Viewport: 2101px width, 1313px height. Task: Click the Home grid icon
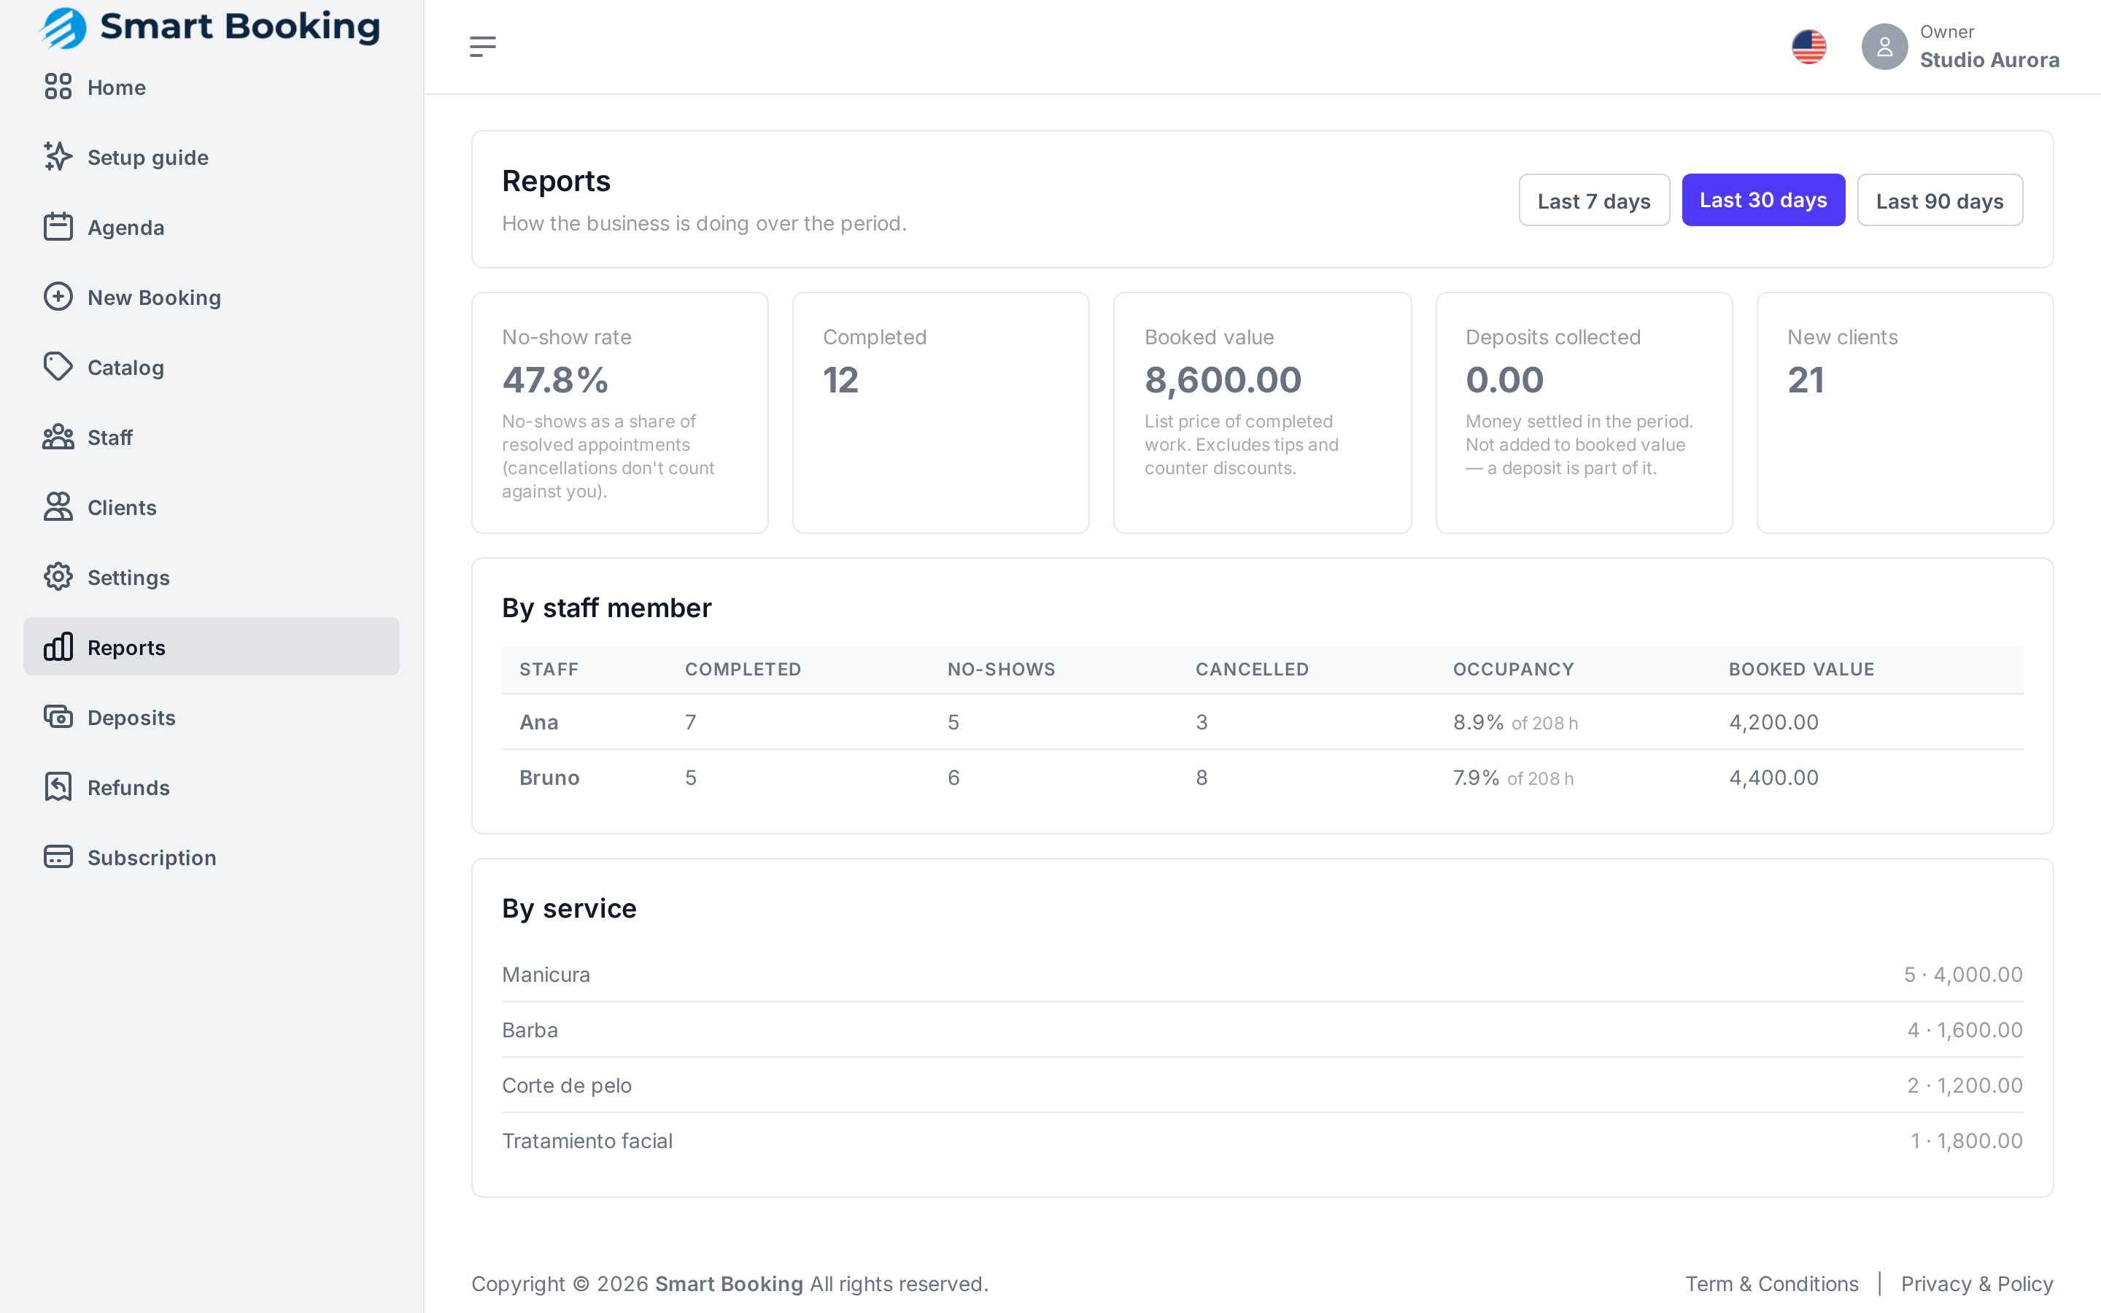pyautogui.click(x=58, y=87)
